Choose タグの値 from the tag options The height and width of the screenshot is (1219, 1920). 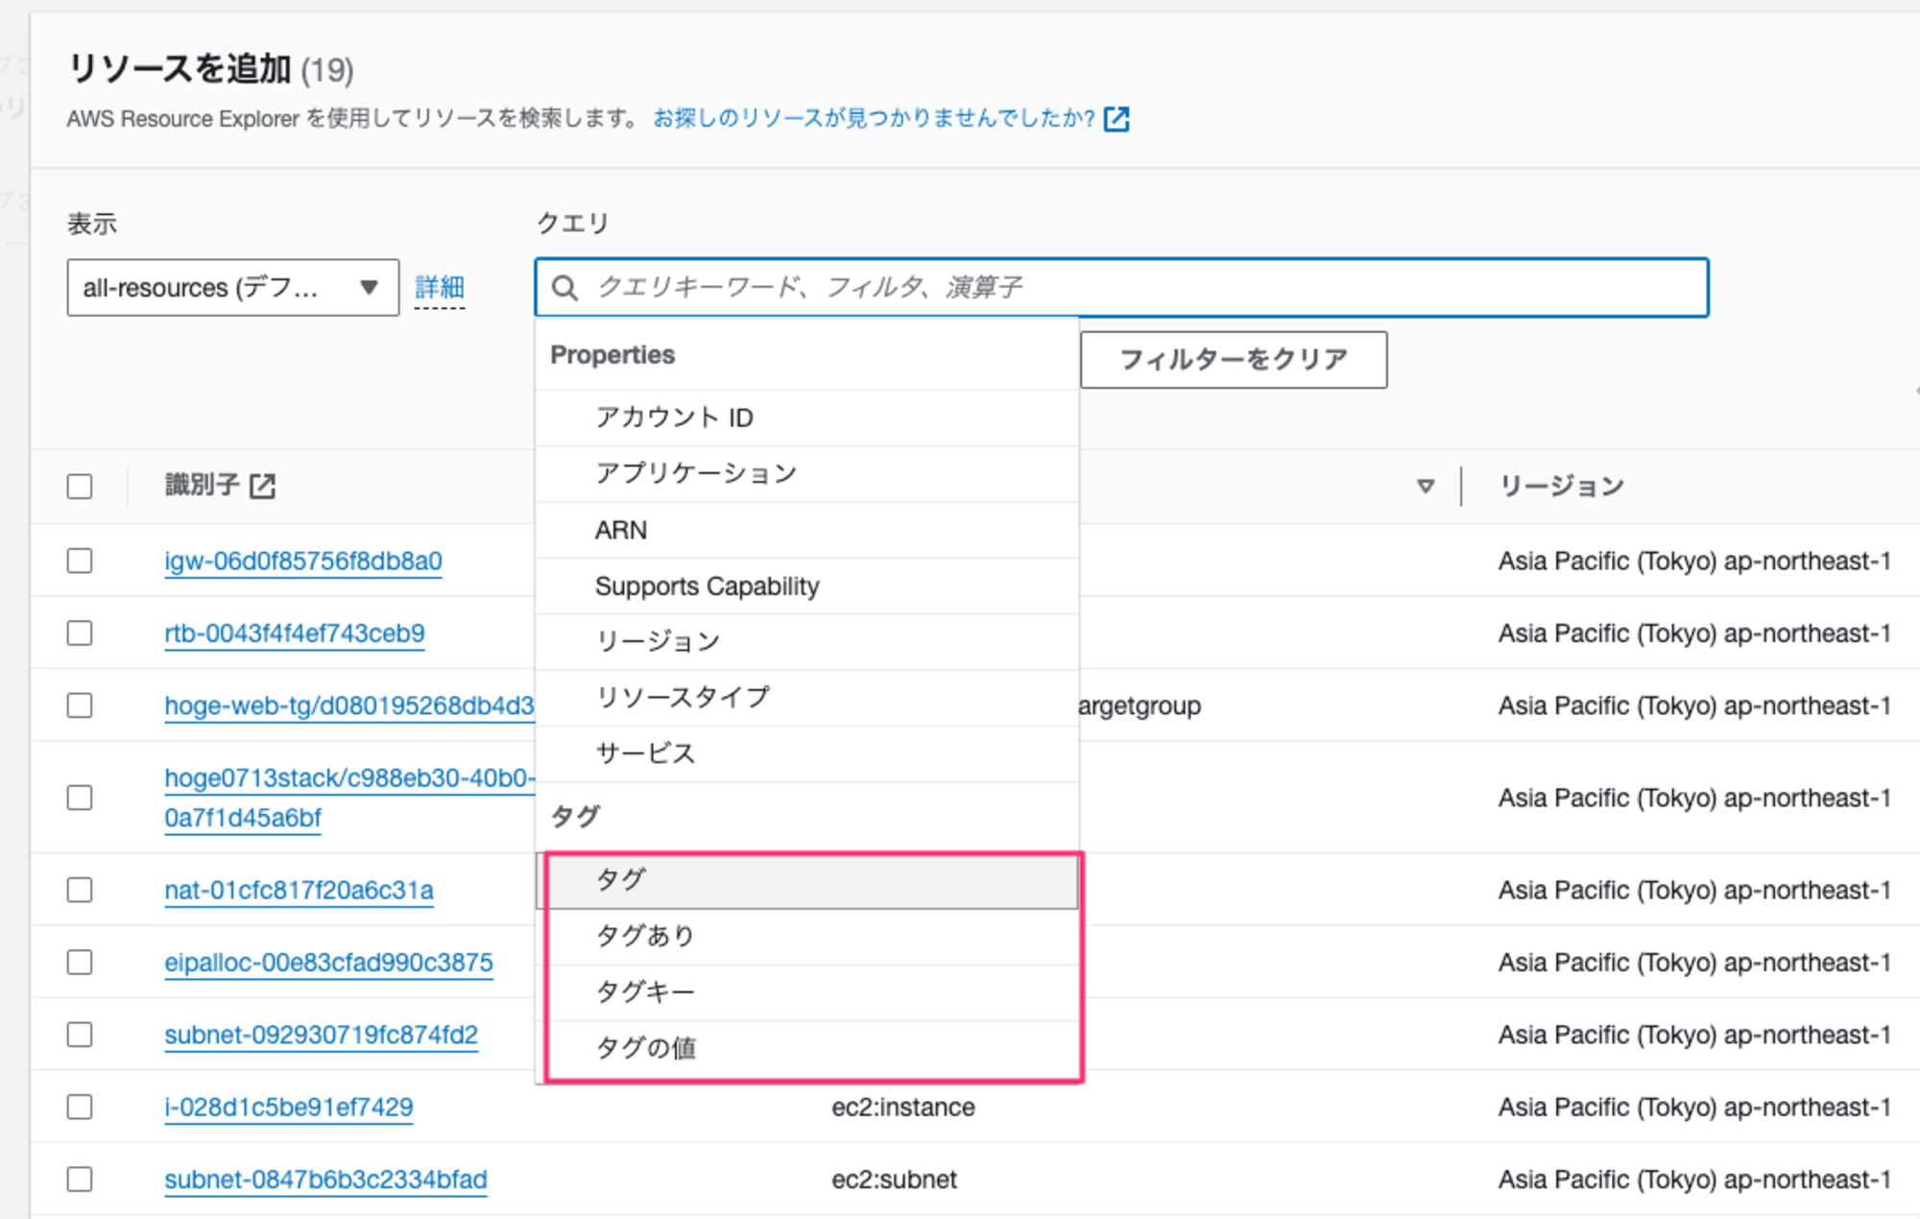pos(806,1048)
